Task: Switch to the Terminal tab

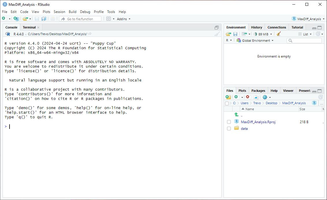Action: [29, 27]
